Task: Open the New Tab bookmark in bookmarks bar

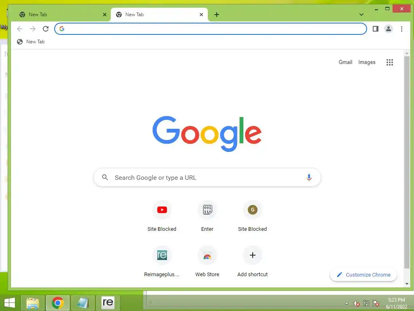Action: tap(31, 42)
